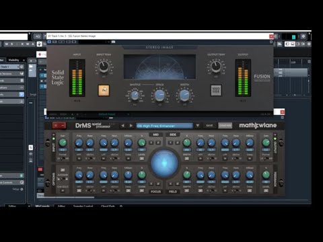323x242 pixels.
Task: Click the red record button in Cubase
Action: click(x=40, y=169)
